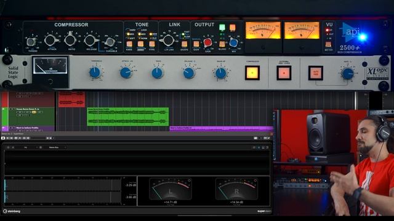
Task: Adjust the SSL Threshold knob
Action: pyautogui.click(x=95, y=72)
